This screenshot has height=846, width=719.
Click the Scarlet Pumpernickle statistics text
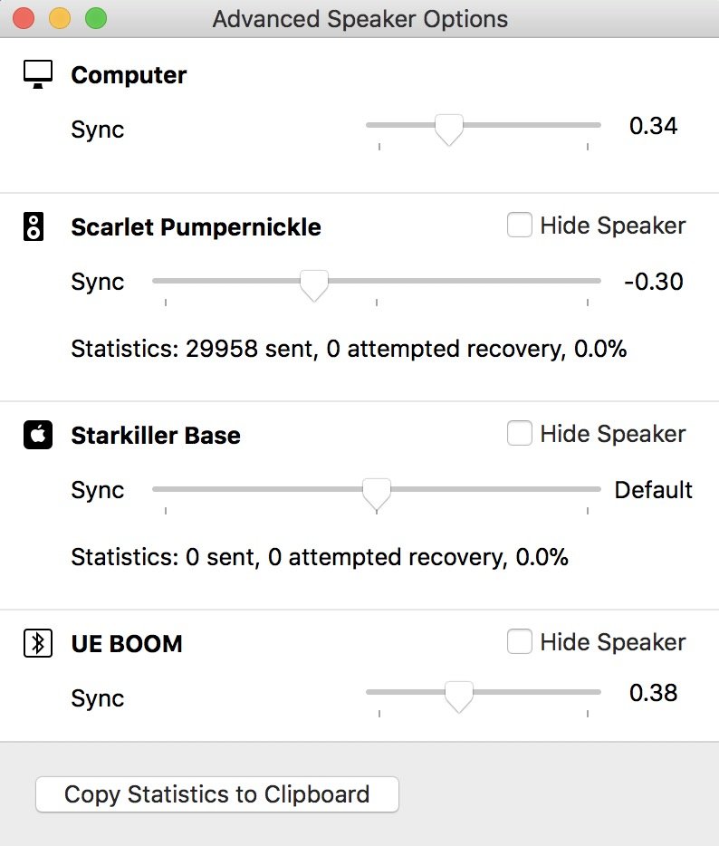coord(349,349)
